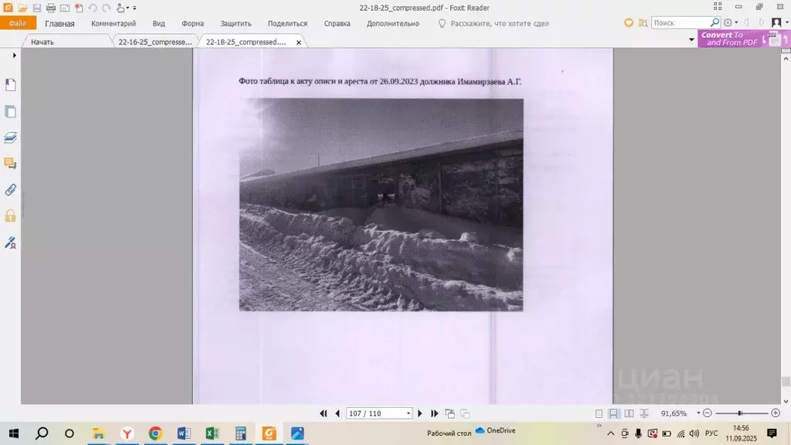Image resolution: width=791 pixels, height=445 pixels.
Task: Open the Файл menu button
Action: pyautogui.click(x=18, y=24)
